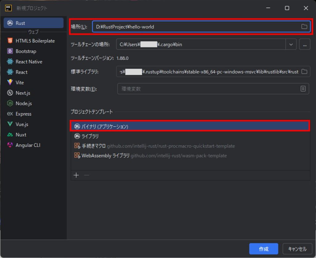Click the 作成 create button

264,249
